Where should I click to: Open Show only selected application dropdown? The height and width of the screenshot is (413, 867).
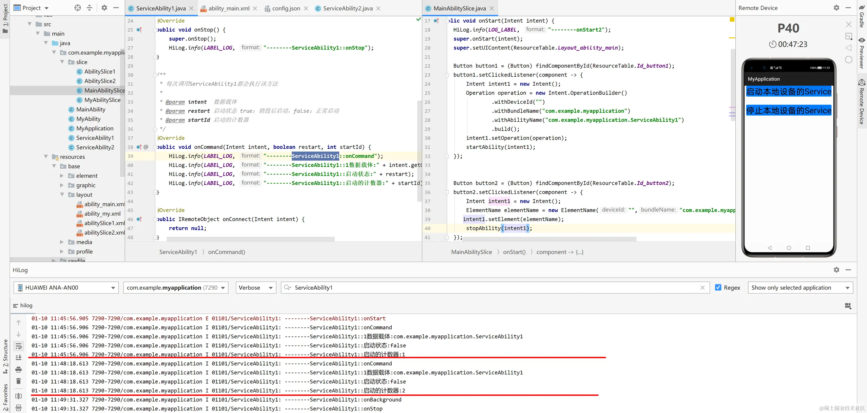800,288
